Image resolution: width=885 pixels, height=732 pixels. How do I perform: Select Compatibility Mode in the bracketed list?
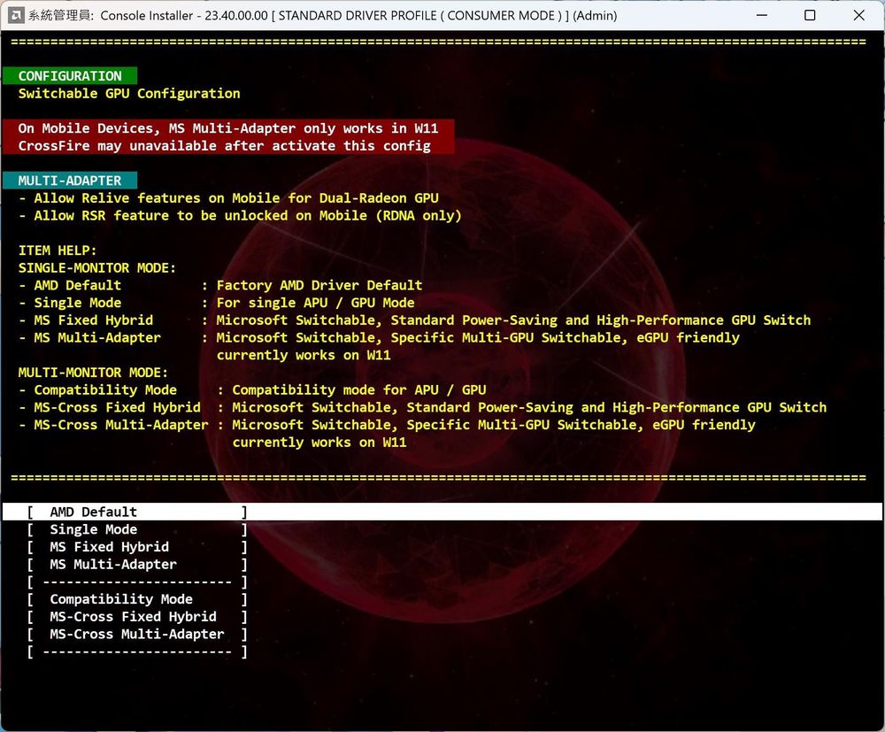(x=120, y=599)
